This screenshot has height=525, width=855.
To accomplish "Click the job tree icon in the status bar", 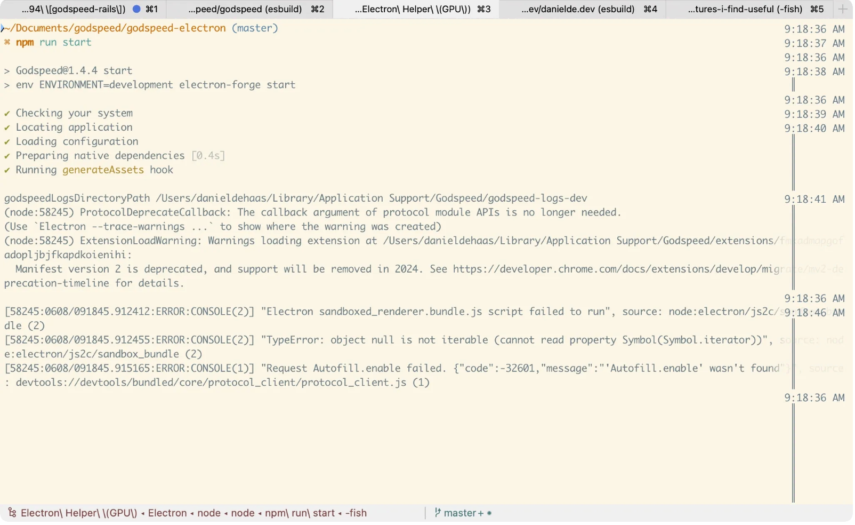I will click(x=12, y=513).
